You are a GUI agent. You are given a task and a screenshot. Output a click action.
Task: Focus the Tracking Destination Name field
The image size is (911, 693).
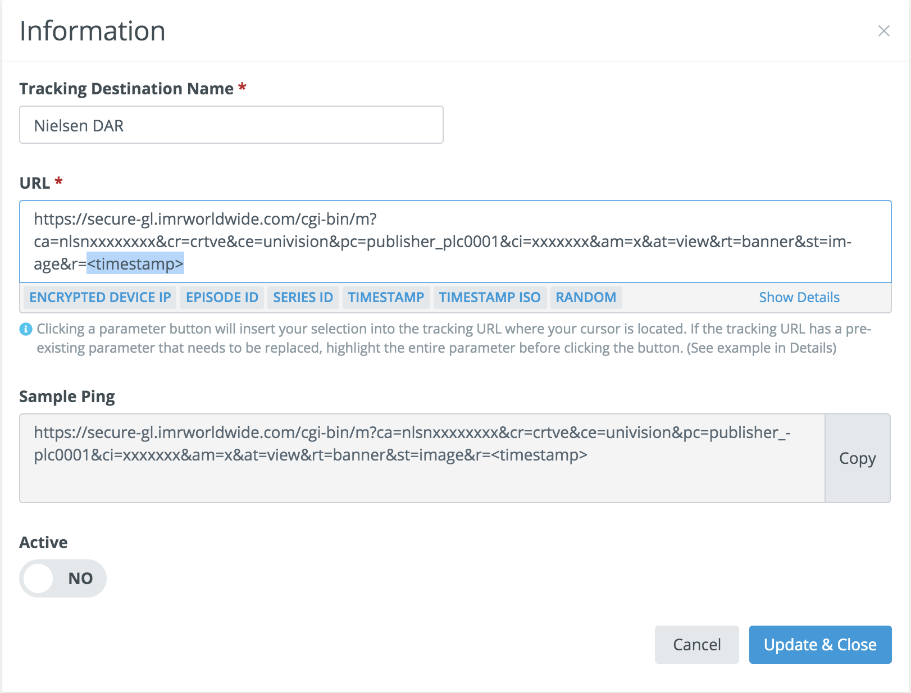pos(231,125)
